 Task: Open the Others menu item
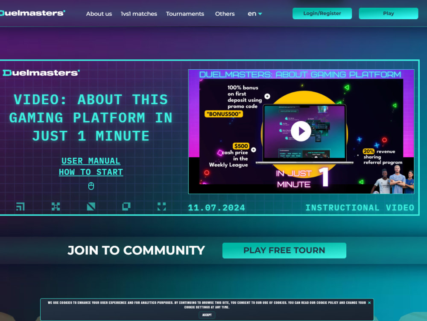225,14
